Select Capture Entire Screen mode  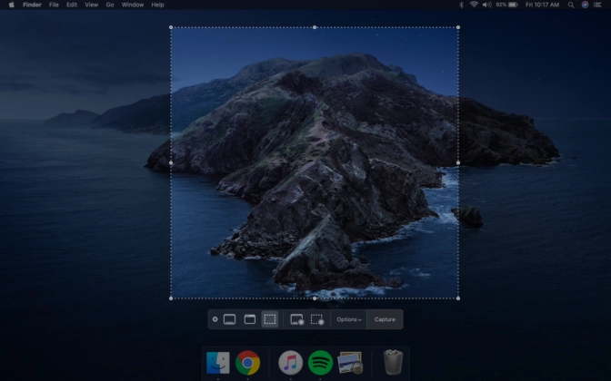pos(229,319)
